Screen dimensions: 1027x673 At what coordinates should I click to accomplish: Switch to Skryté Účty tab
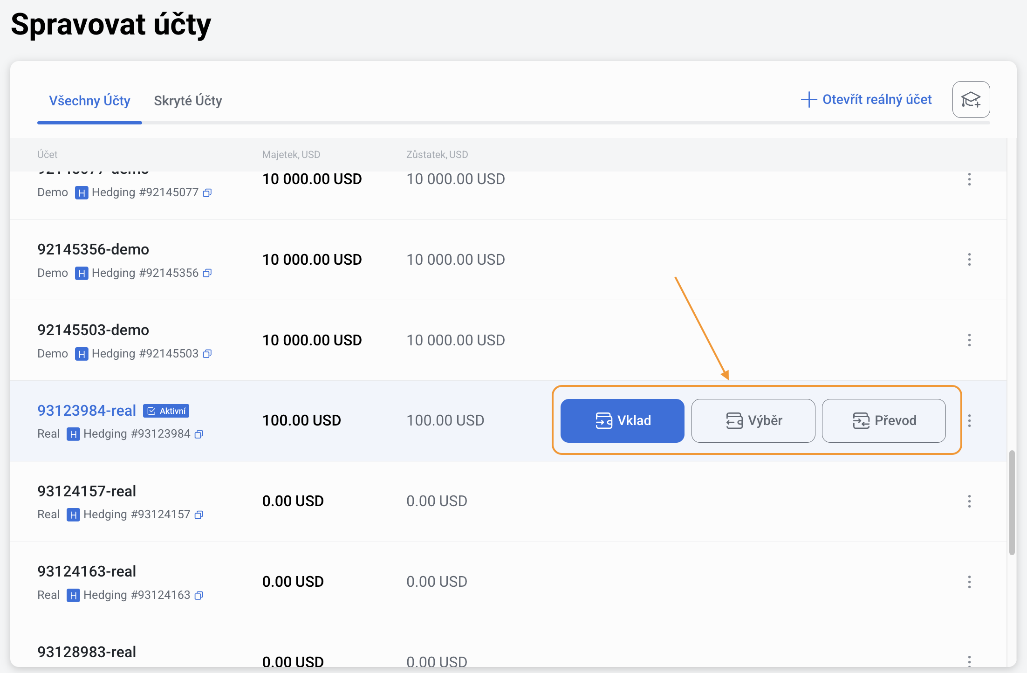pyautogui.click(x=188, y=101)
